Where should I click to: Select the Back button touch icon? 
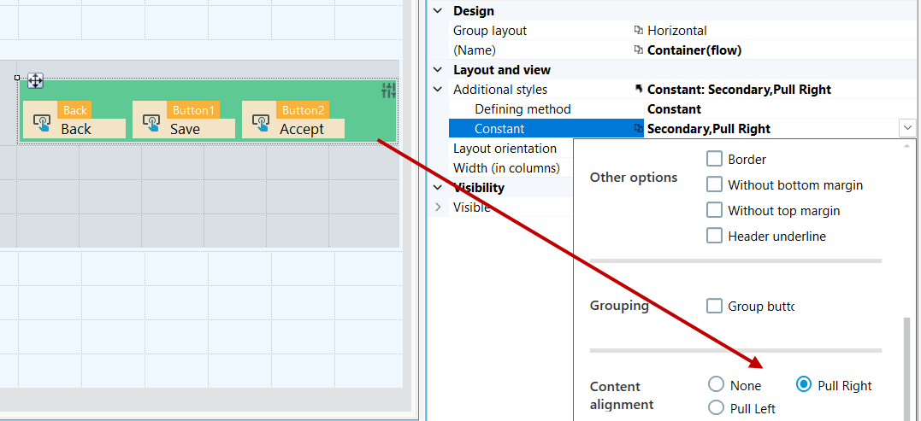[42, 123]
